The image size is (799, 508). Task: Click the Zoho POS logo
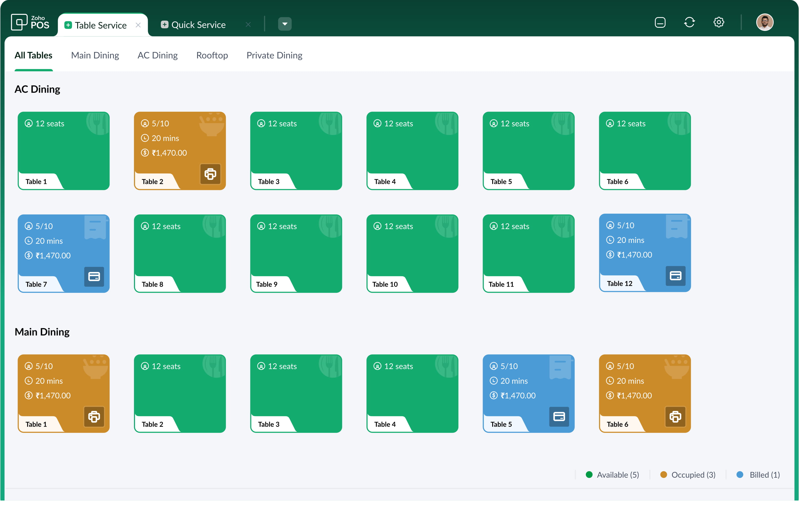tap(30, 23)
